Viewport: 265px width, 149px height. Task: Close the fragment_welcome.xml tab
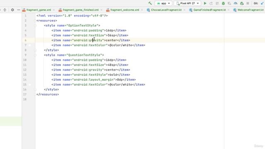click(142, 10)
